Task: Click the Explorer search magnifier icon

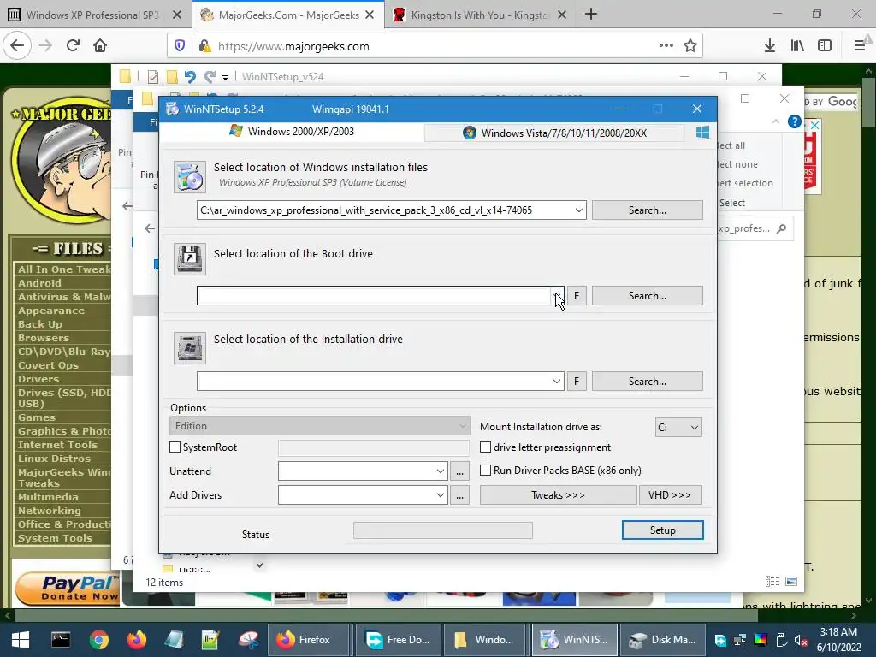Action: coord(782,228)
